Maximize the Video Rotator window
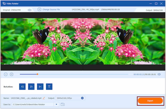 156,4
